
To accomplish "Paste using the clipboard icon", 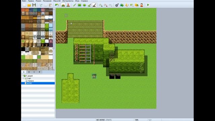I will [51, 5].
